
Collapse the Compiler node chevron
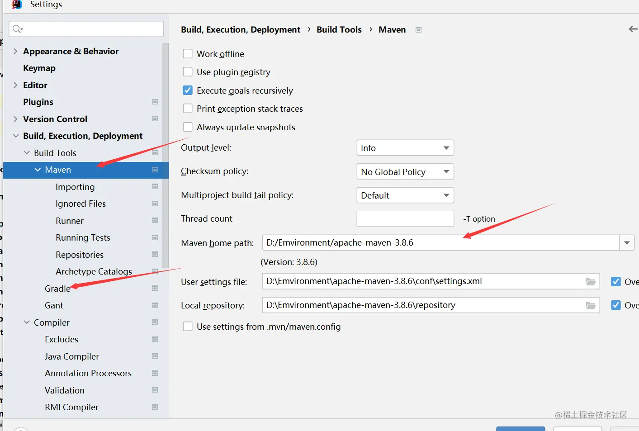click(x=27, y=322)
